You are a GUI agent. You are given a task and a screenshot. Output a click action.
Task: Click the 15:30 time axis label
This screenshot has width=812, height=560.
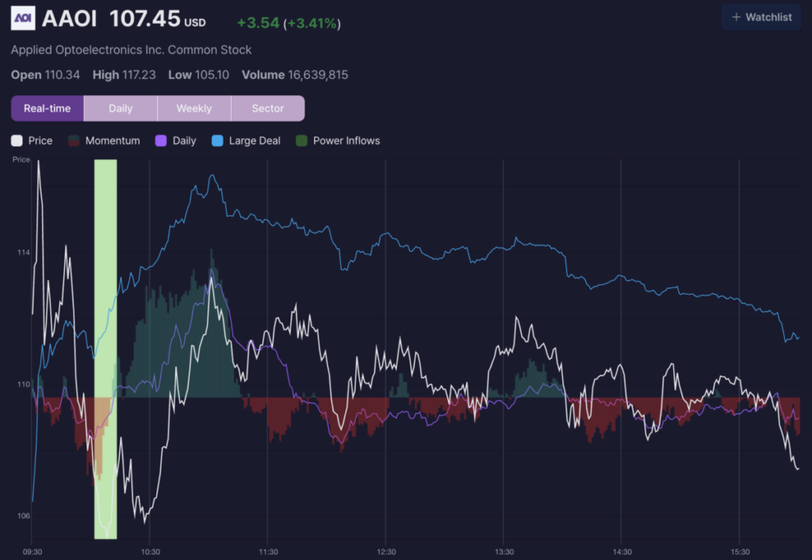[740, 551]
